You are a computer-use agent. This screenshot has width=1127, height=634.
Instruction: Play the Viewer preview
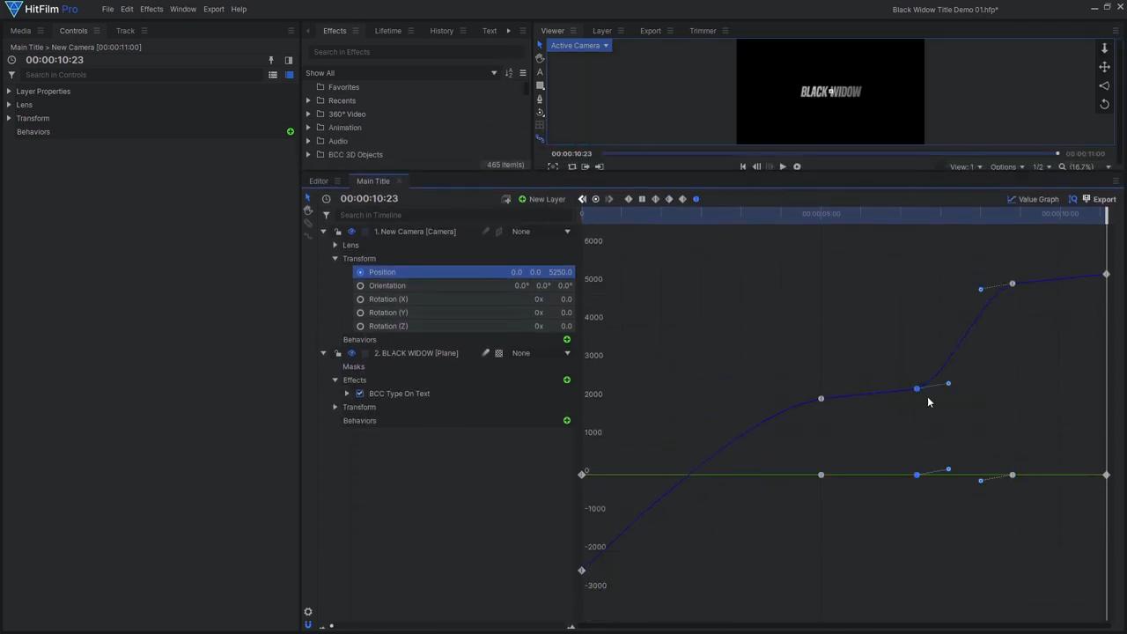pyautogui.click(x=782, y=166)
